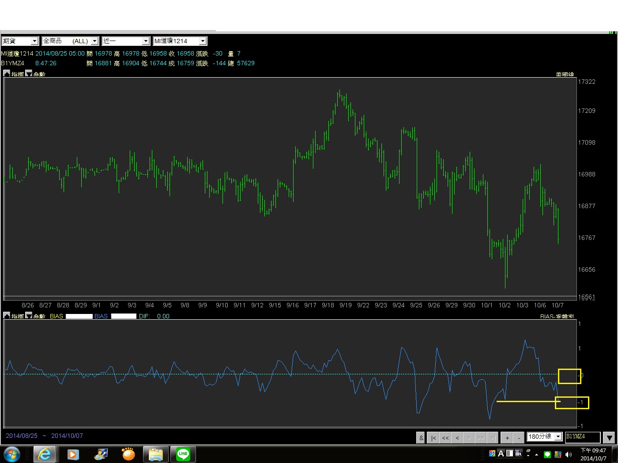The width and height of the screenshot is (618, 463).
Task: Click the 10/2 date on time axis
Action: [x=505, y=305]
